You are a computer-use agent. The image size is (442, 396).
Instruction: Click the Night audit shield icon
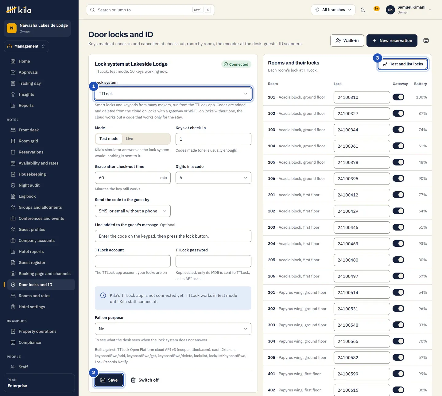13,185
